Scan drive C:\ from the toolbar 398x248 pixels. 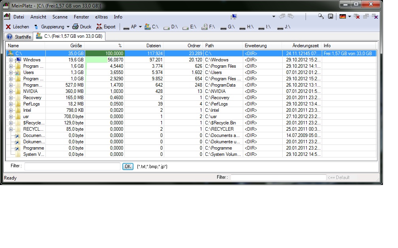click(x=152, y=27)
